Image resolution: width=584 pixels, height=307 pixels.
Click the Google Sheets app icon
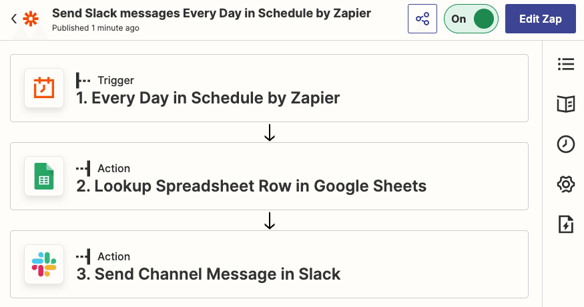[44, 176]
